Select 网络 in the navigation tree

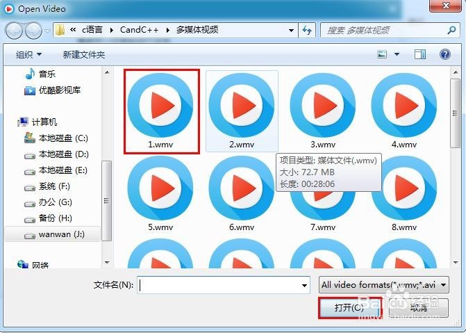[33, 264]
